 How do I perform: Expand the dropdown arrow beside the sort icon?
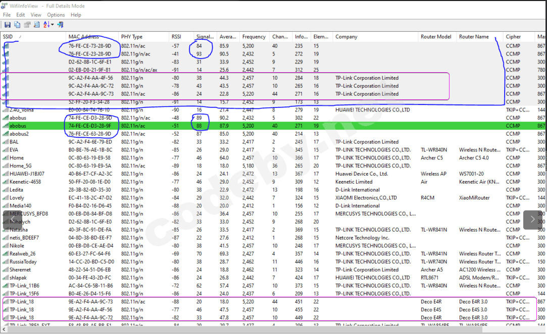(53, 25)
